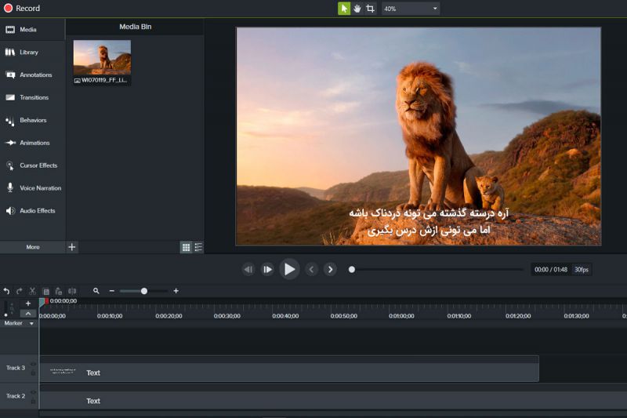The height and width of the screenshot is (418, 627).
Task: Activate the Crop tool
Action: [x=370, y=9]
